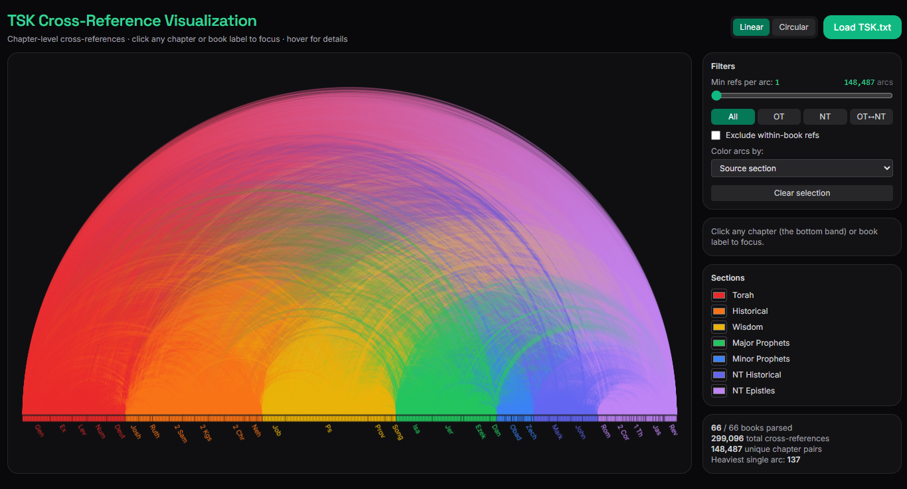Select the All filter option
907x489 pixels.
(733, 117)
